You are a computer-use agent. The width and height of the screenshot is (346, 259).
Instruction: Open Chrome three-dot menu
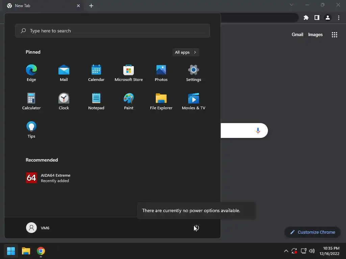tap(339, 18)
